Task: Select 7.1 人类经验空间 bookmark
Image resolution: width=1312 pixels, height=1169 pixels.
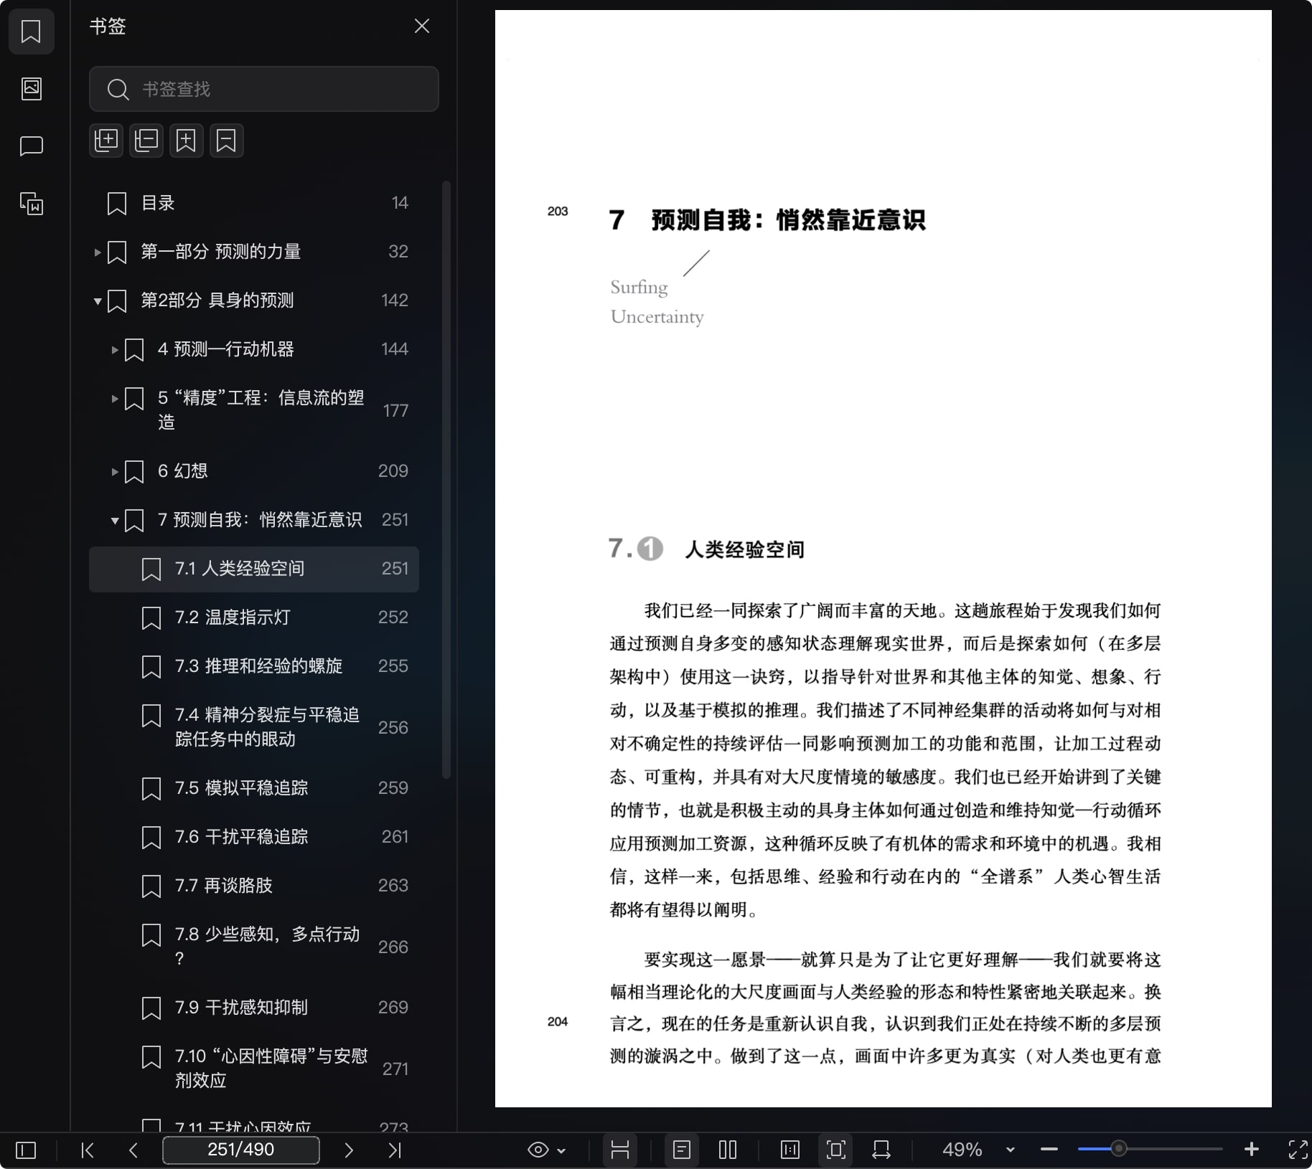Action: (254, 569)
